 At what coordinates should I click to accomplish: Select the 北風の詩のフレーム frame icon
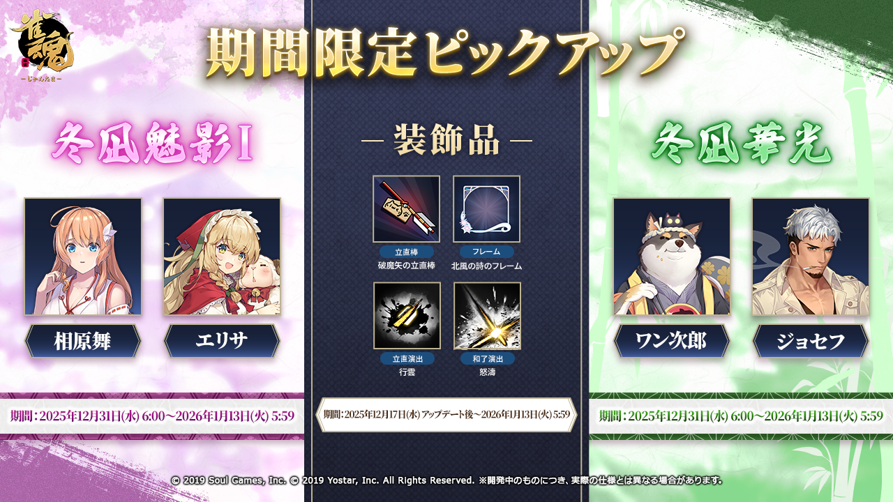click(486, 209)
